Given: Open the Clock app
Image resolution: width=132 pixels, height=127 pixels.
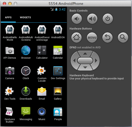Looking at the screenshot, I should (x=26, y=73).
